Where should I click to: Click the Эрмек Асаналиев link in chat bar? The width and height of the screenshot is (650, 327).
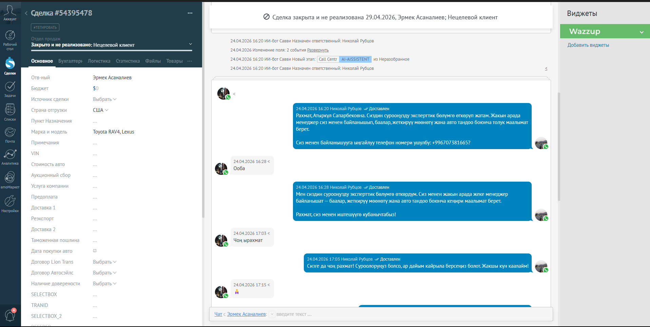click(x=247, y=314)
